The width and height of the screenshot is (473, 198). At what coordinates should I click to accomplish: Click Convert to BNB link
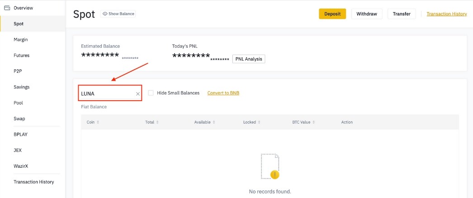click(x=223, y=93)
